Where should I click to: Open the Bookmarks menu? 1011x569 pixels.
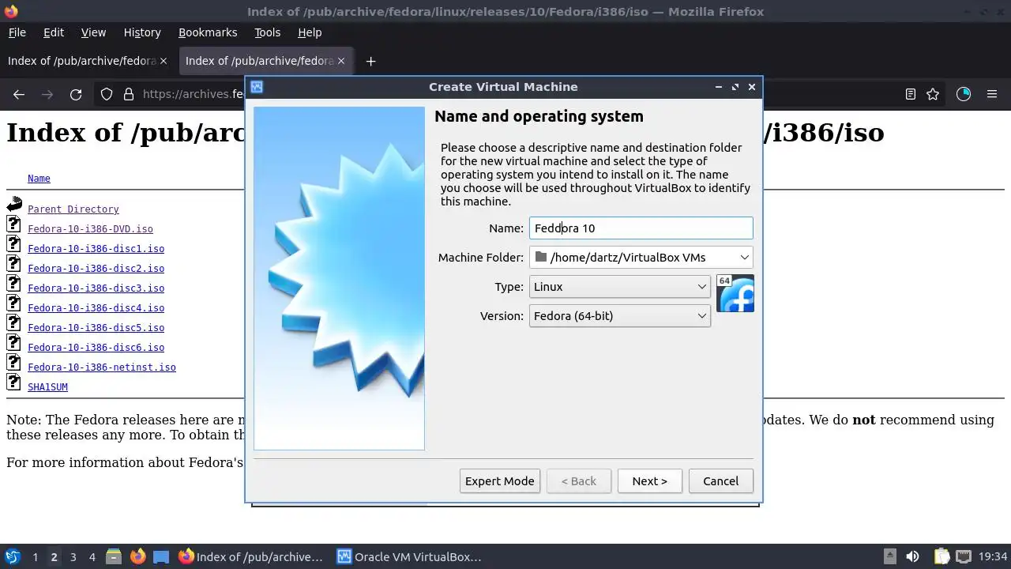(x=208, y=32)
